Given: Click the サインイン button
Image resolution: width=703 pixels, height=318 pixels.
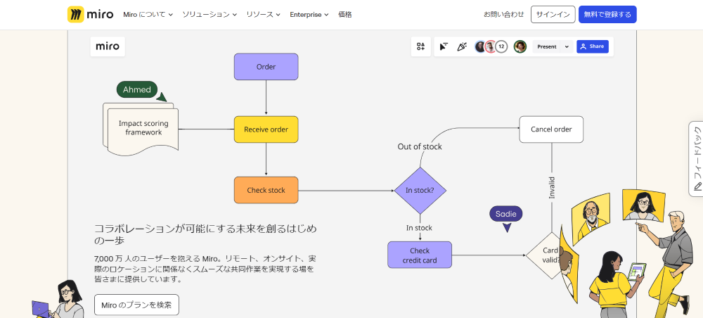Looking at the screenshot, I should [x=553, y=14].
